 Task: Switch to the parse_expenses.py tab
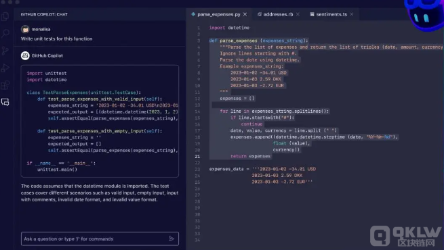(218, 14)
